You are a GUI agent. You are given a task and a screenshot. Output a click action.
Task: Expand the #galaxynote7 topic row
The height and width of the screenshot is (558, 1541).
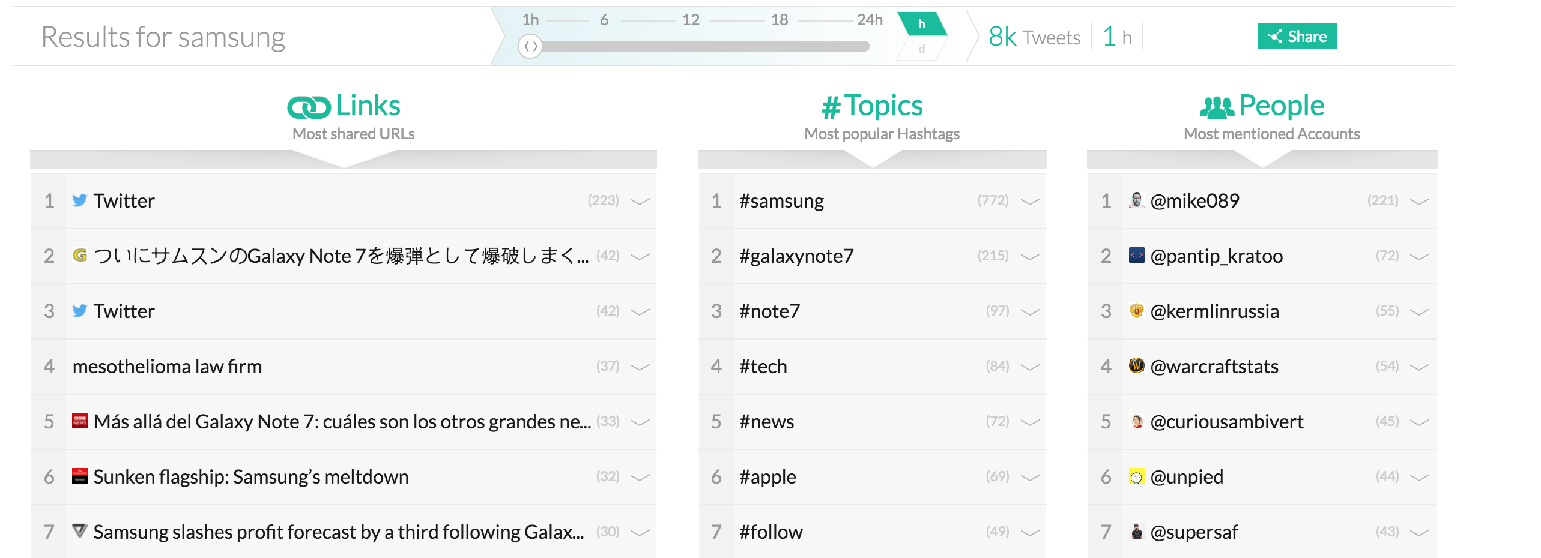pos(1030,257)
